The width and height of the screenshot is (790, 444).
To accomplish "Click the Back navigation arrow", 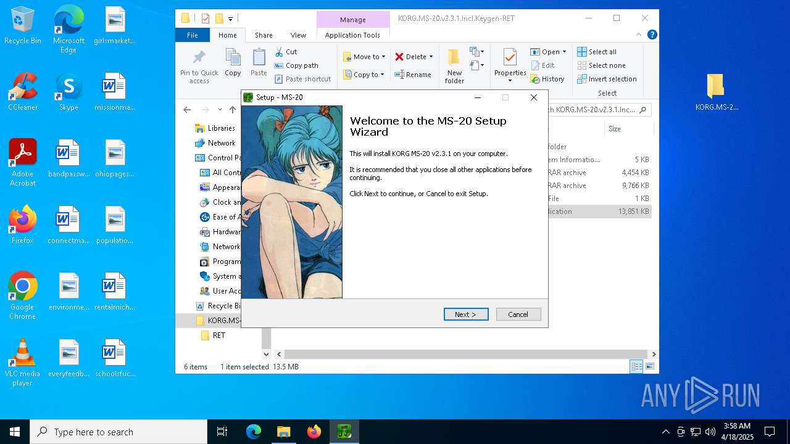I will 187,110.
